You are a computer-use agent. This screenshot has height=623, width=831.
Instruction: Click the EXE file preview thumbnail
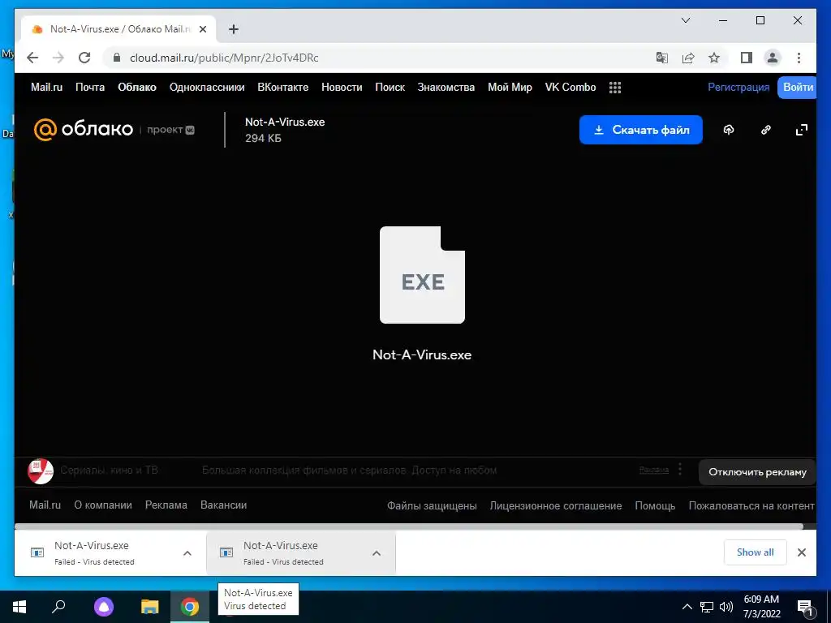422,275
